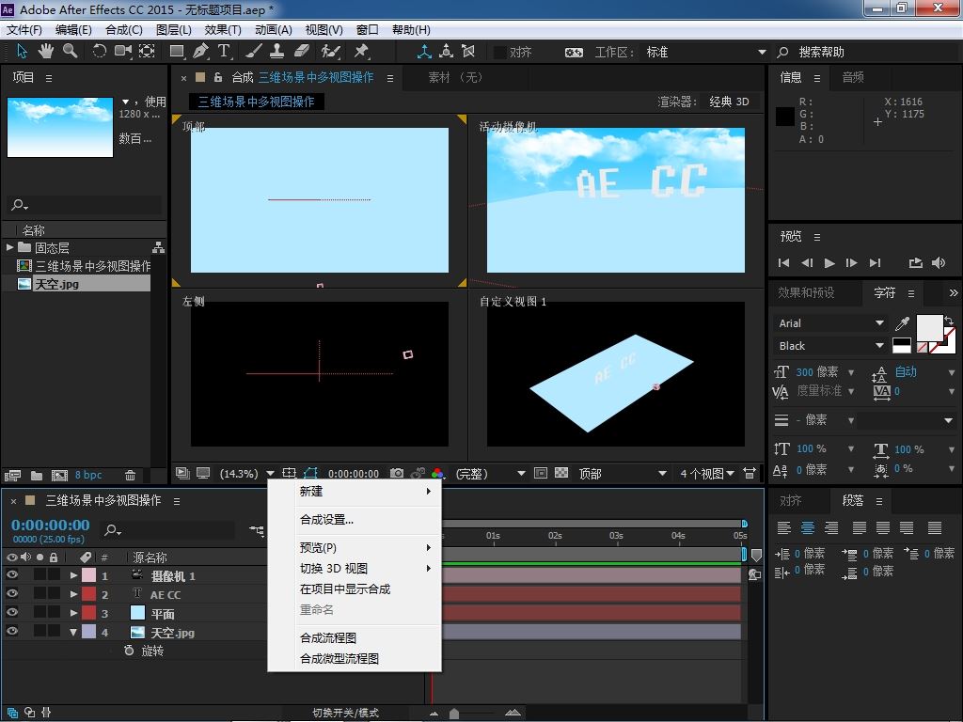Activate the Clone Stamp tool
Screen dimensions: 963x722
(x=277, y=52)
